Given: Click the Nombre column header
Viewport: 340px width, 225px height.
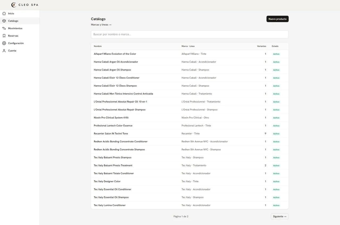Looking at the screenshot, I should tap(98, 46).
